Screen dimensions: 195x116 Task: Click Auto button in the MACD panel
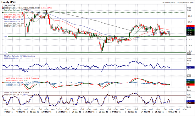[x=189, y=90]
